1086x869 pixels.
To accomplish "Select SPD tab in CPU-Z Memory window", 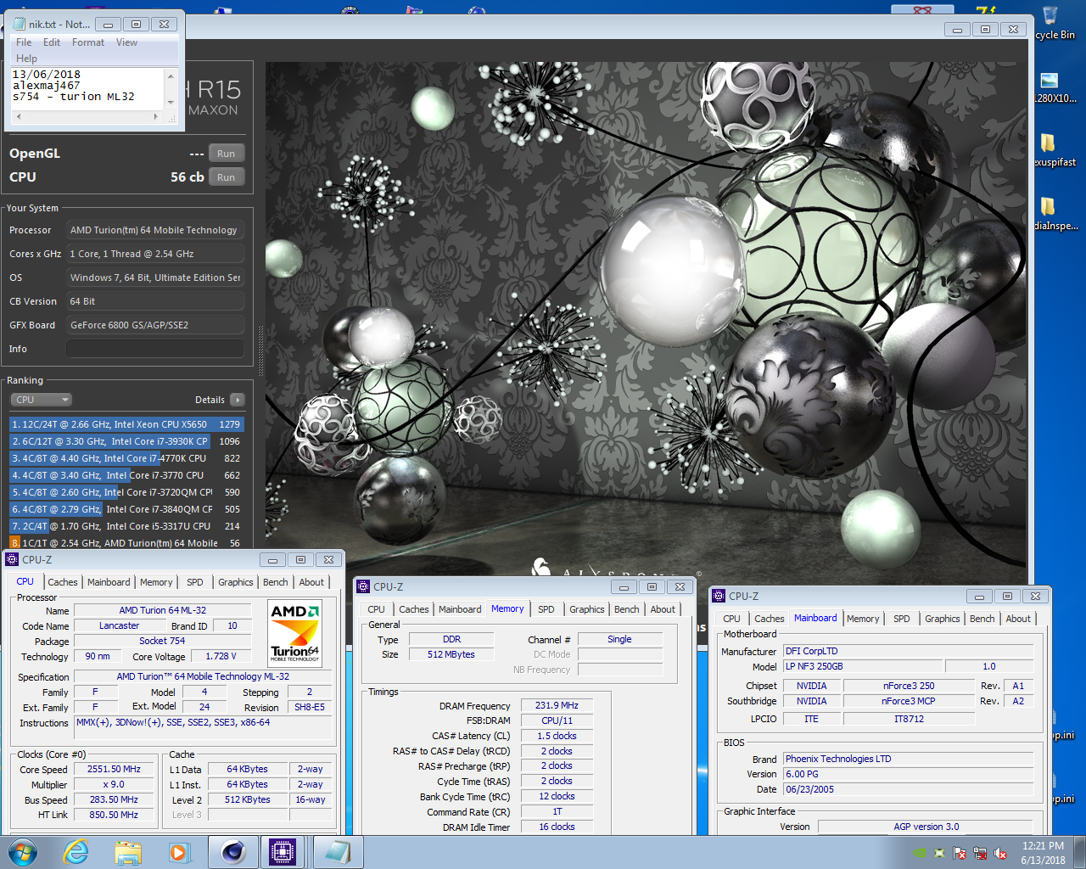I will coord(546,609).
